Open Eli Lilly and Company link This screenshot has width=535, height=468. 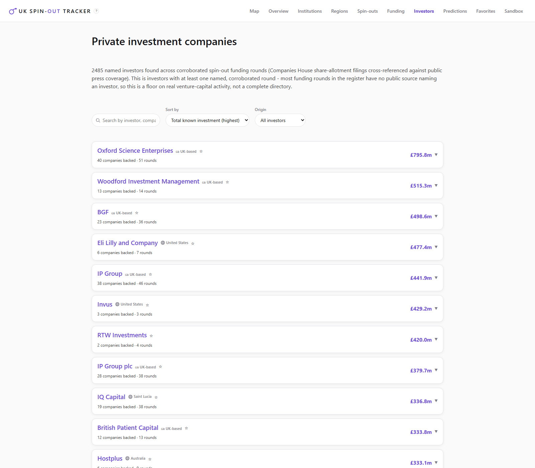(127, 243)
